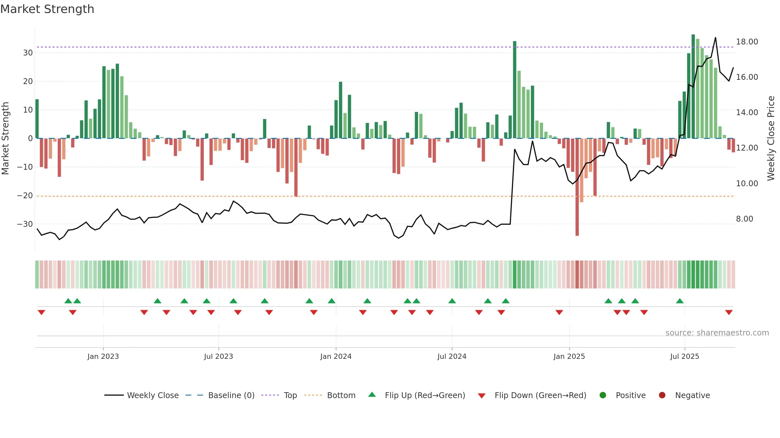Click the Market Strength chart title
The image size is (780, 438).
point(47,9)
